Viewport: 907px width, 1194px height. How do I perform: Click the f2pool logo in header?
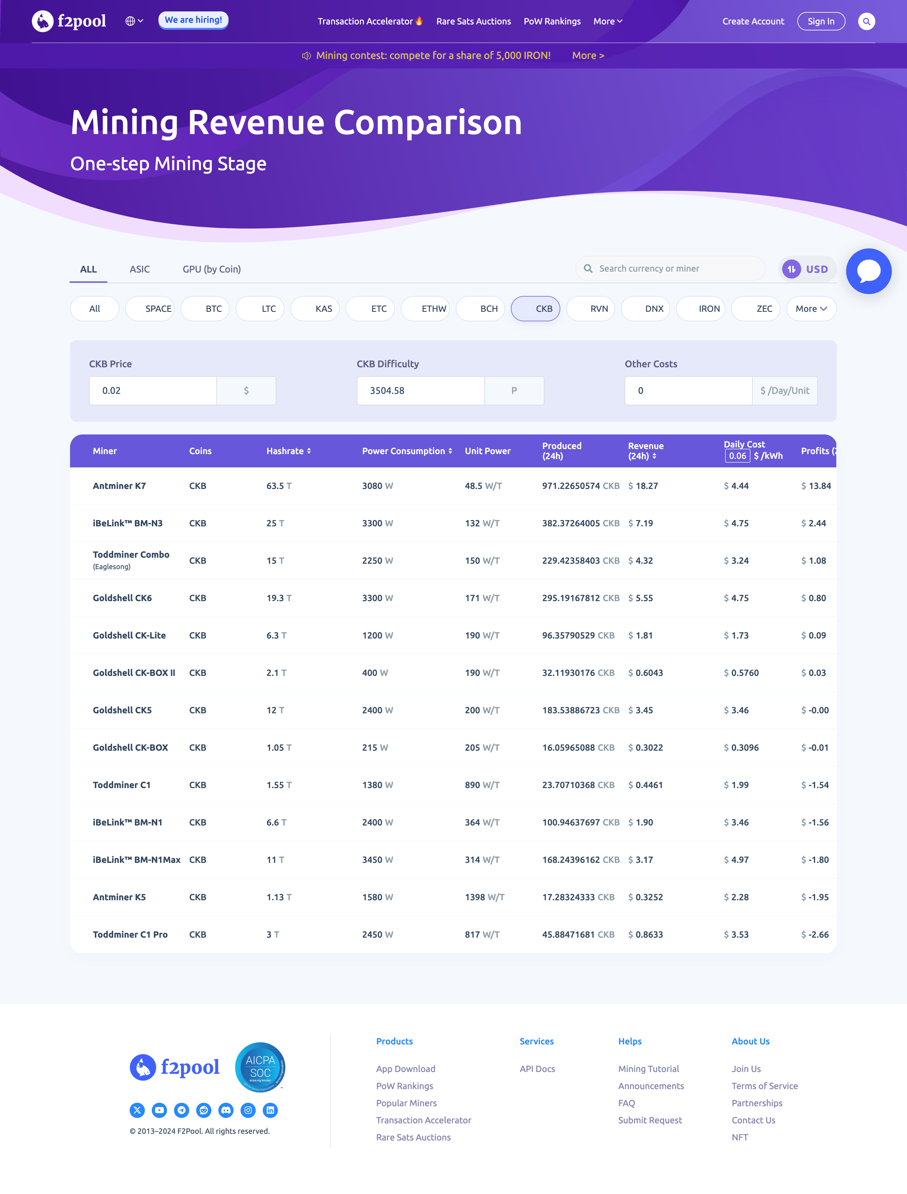(69, 22)
